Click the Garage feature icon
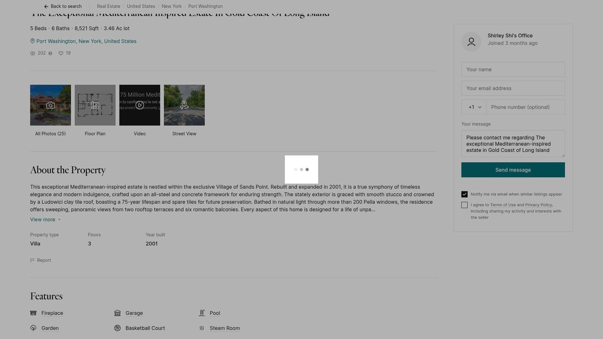 point(117,313)
